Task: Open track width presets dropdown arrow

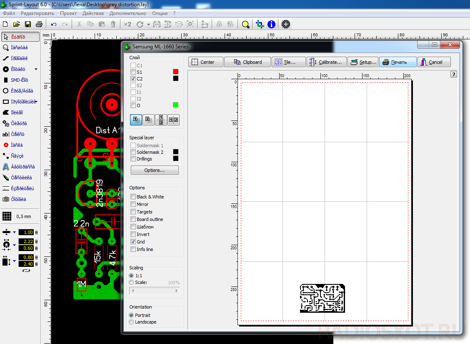Action: (15, 232)
